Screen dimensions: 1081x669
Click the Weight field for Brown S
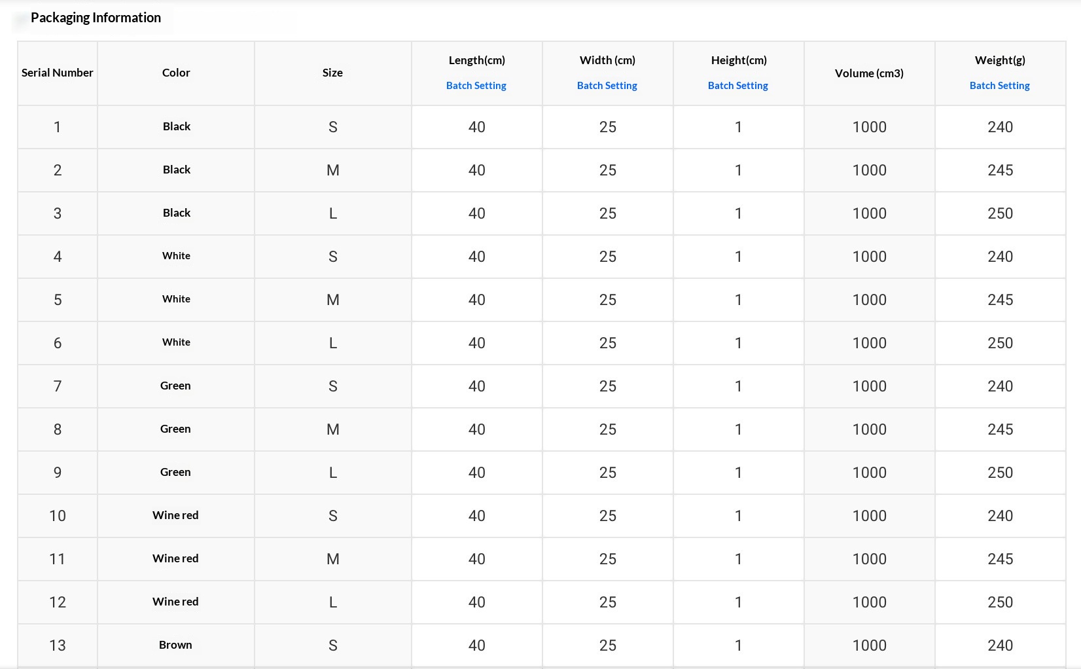tap(1000, 645)
